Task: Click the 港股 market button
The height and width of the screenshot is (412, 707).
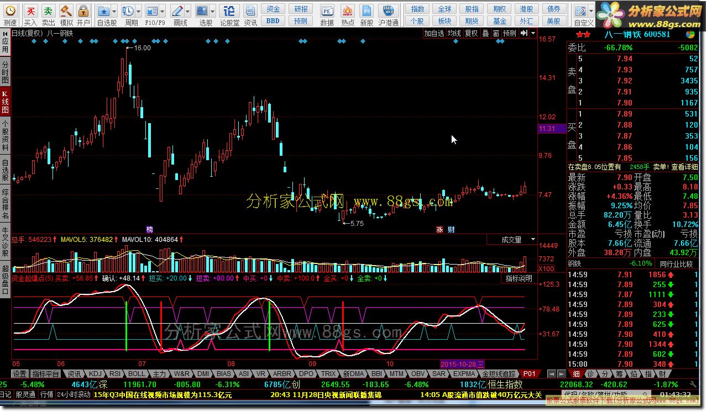Action: pyautogui.click(x=526, y=9)
